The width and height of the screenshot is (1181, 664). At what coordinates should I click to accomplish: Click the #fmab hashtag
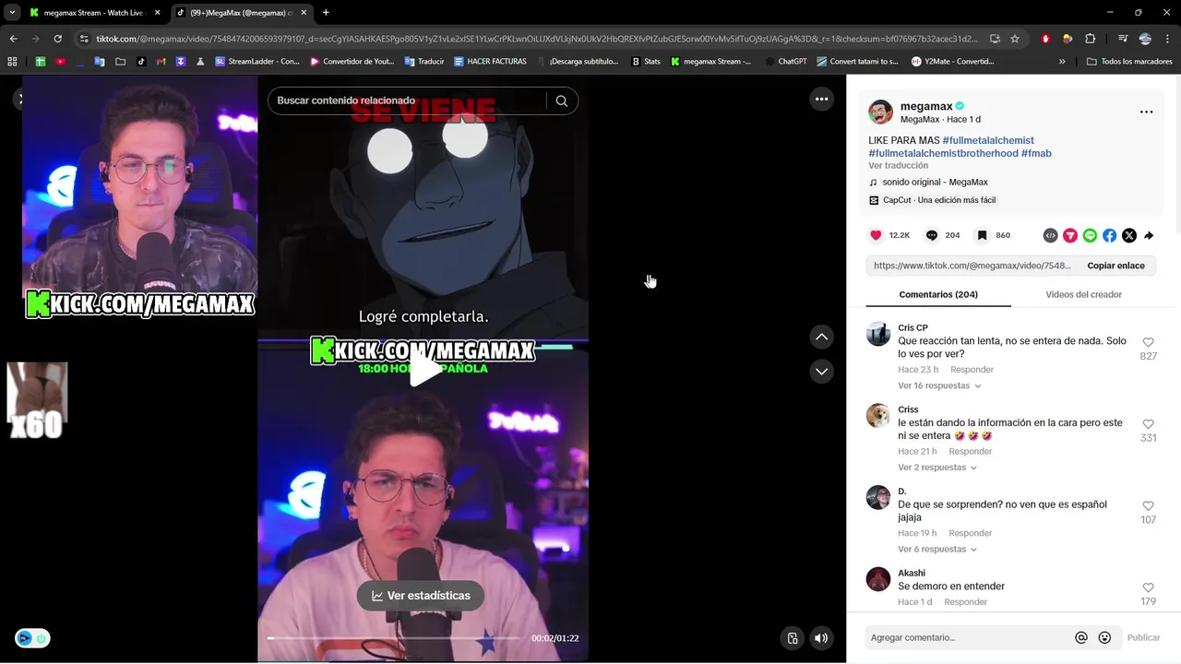click(1036, 153)
